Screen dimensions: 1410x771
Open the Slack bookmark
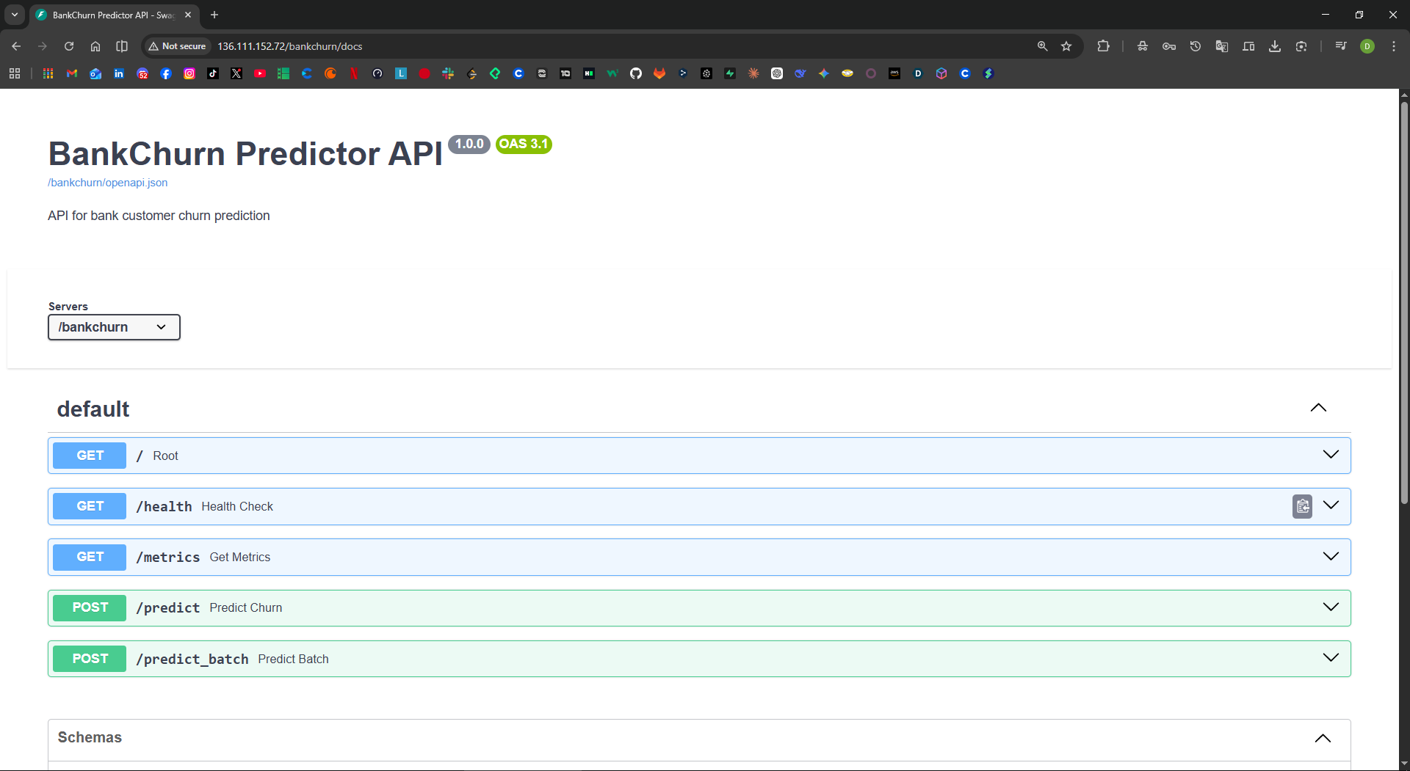(448, 73)
